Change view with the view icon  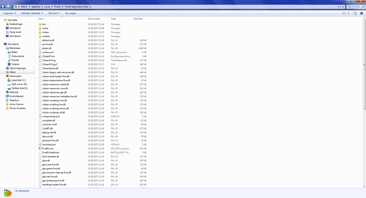click(x=344, y=13)
